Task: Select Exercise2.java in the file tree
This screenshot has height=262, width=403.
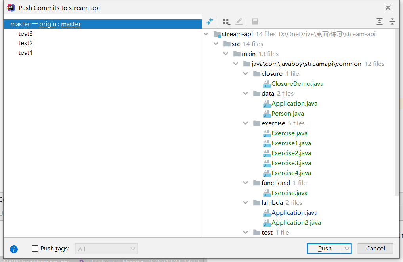Action: coord(291,153)
